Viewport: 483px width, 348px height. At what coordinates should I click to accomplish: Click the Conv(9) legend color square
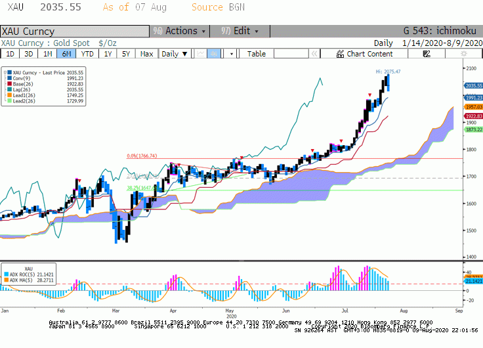[x=10, y=78]
